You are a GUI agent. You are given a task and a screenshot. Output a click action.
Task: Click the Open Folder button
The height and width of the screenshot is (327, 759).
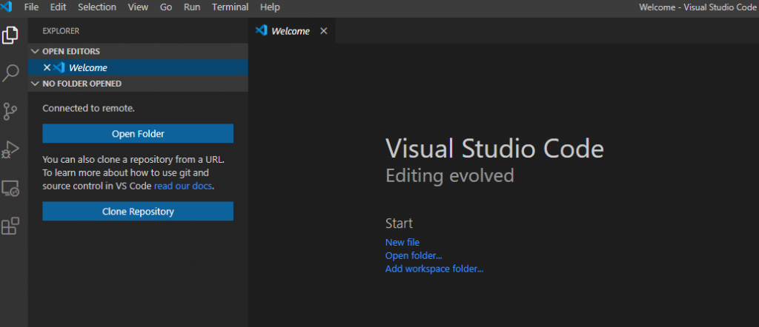(x=138, y=133)
